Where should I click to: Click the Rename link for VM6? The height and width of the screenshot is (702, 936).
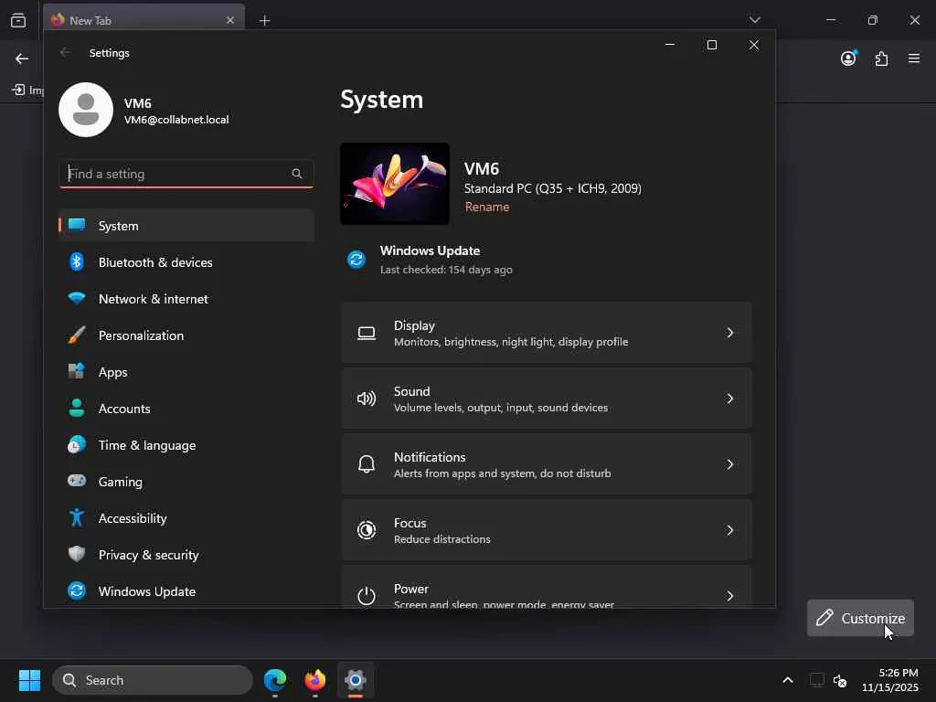[487, 207]
